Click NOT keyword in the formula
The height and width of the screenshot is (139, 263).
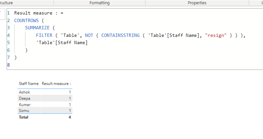[x=89, y=35]
